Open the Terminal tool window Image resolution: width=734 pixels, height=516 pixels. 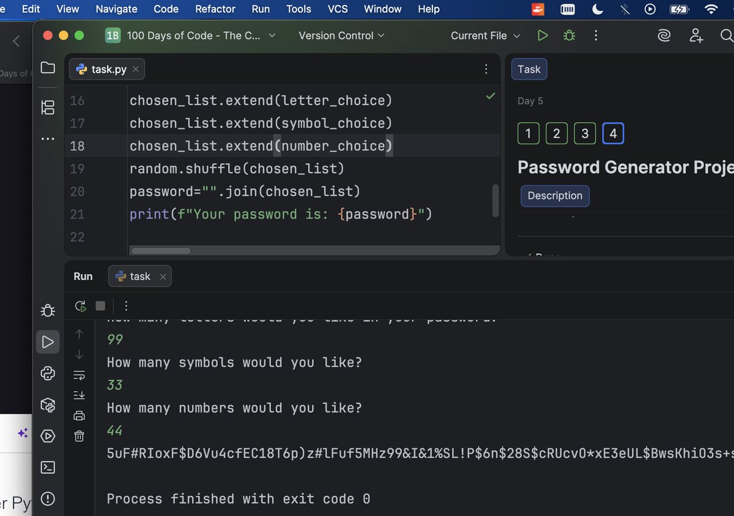[x=48, y=468]
